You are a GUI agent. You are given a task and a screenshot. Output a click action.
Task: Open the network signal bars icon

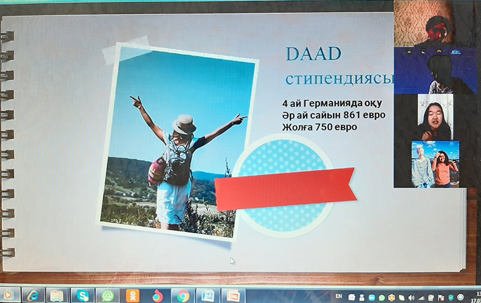click(422, 298)
